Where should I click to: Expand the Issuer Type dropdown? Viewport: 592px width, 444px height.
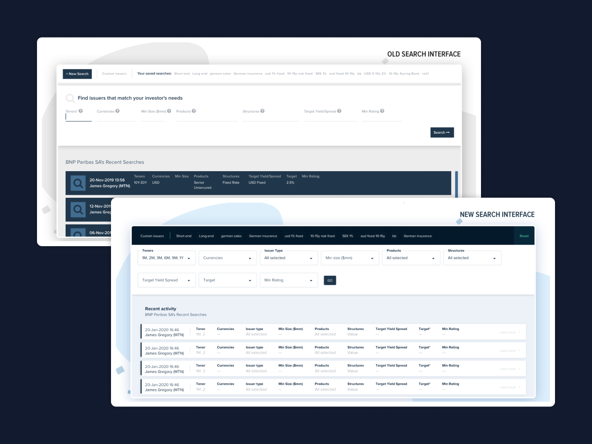click(x=289, y=258)
